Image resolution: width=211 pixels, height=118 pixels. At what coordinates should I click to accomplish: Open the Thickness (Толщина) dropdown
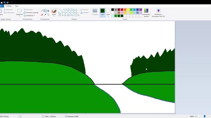coord(95,13)
